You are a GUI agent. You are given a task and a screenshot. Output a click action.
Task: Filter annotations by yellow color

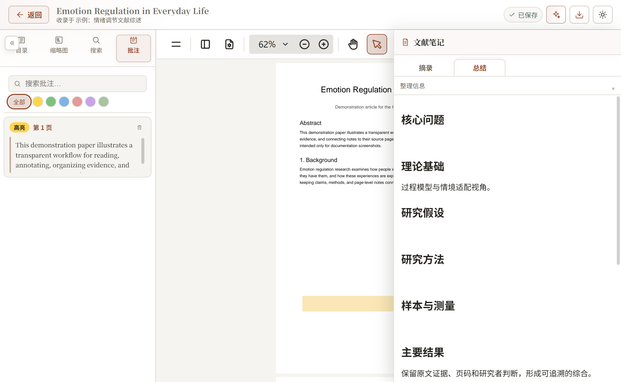[x=38, y=102]
